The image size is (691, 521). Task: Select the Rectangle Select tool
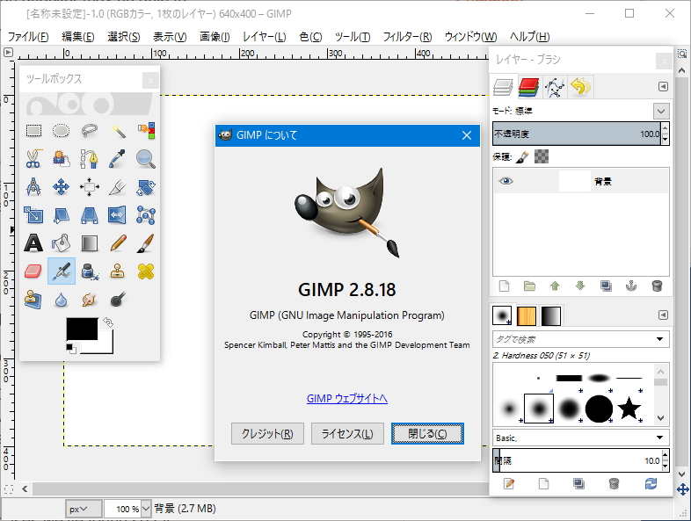pos(33,131)
